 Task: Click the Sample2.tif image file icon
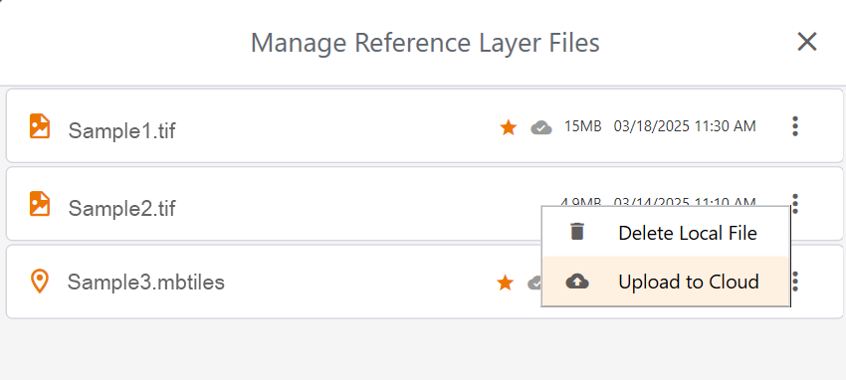point(40,204)
